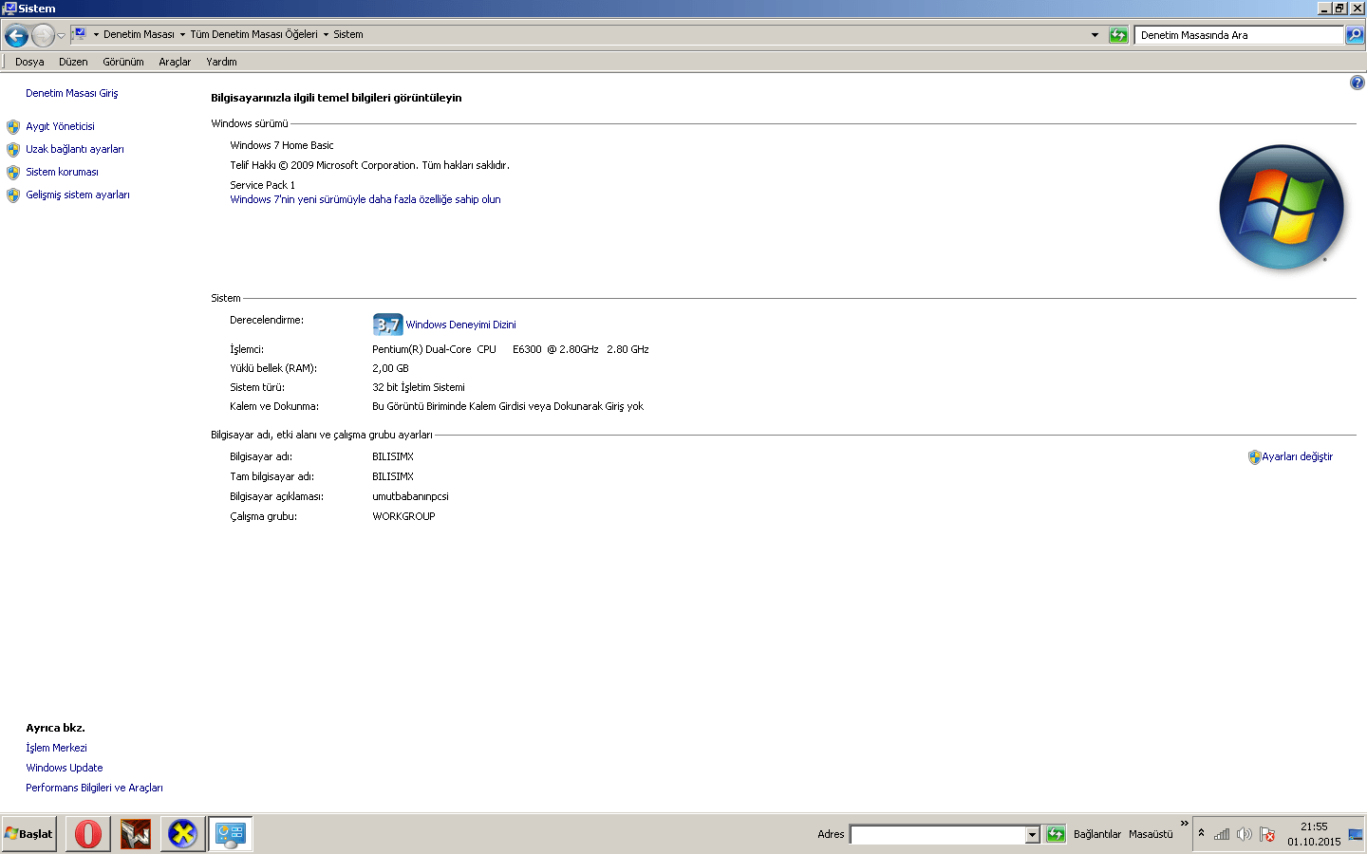Image resolution: width=1367 pixels, height=854 pixels.
Task: Click the show desktop icon in tray
Action: 1356,834
